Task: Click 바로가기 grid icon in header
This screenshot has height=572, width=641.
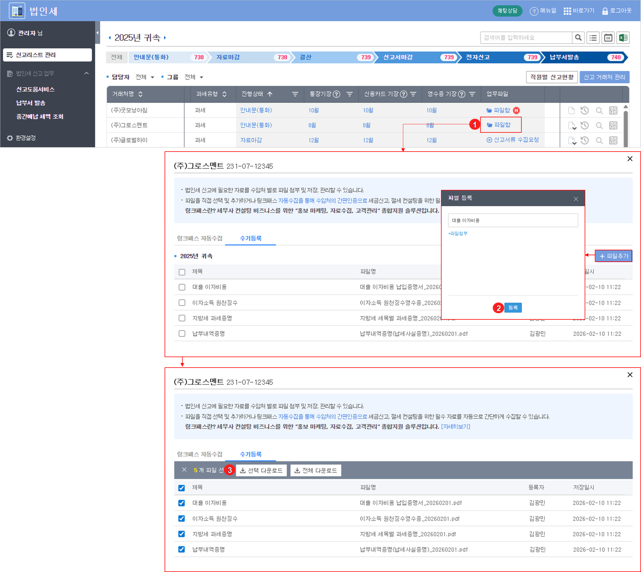Action: pos(567,11)
